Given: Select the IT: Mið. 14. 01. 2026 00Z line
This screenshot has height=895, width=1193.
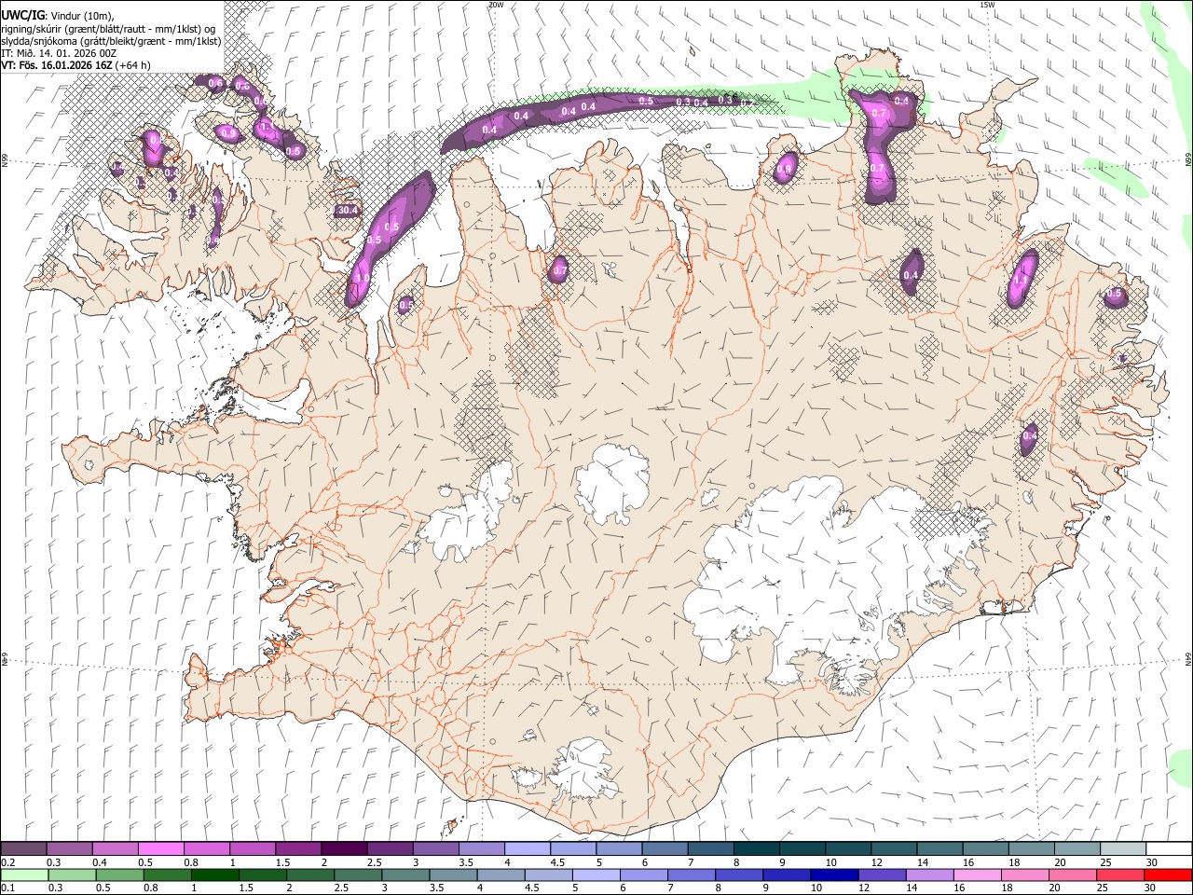Looking at the screenshot, I should click(59, 53).
